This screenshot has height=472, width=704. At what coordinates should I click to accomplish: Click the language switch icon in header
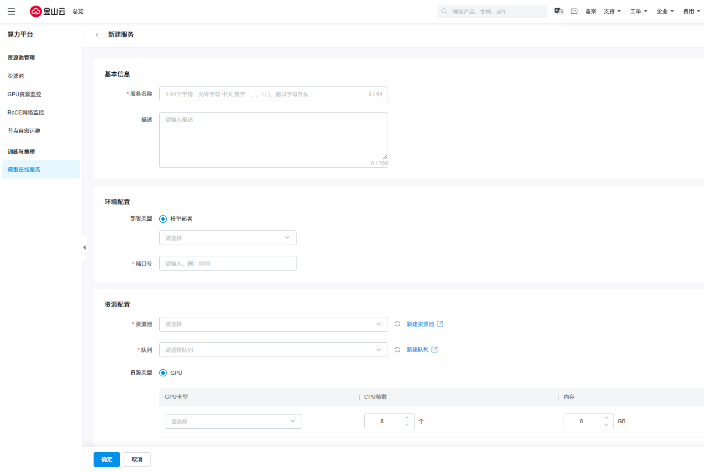[559, 11]
